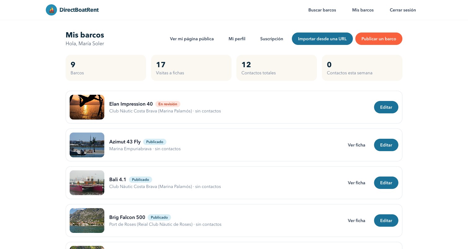Image resolution: width=468 pixels, height=249 pixels.
Task: Open the DirectBoatRent home link text
Action: click(x=79, y=10)
